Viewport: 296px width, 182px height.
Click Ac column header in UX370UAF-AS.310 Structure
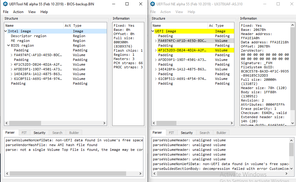pyautogui.click(x=211, y=26)
